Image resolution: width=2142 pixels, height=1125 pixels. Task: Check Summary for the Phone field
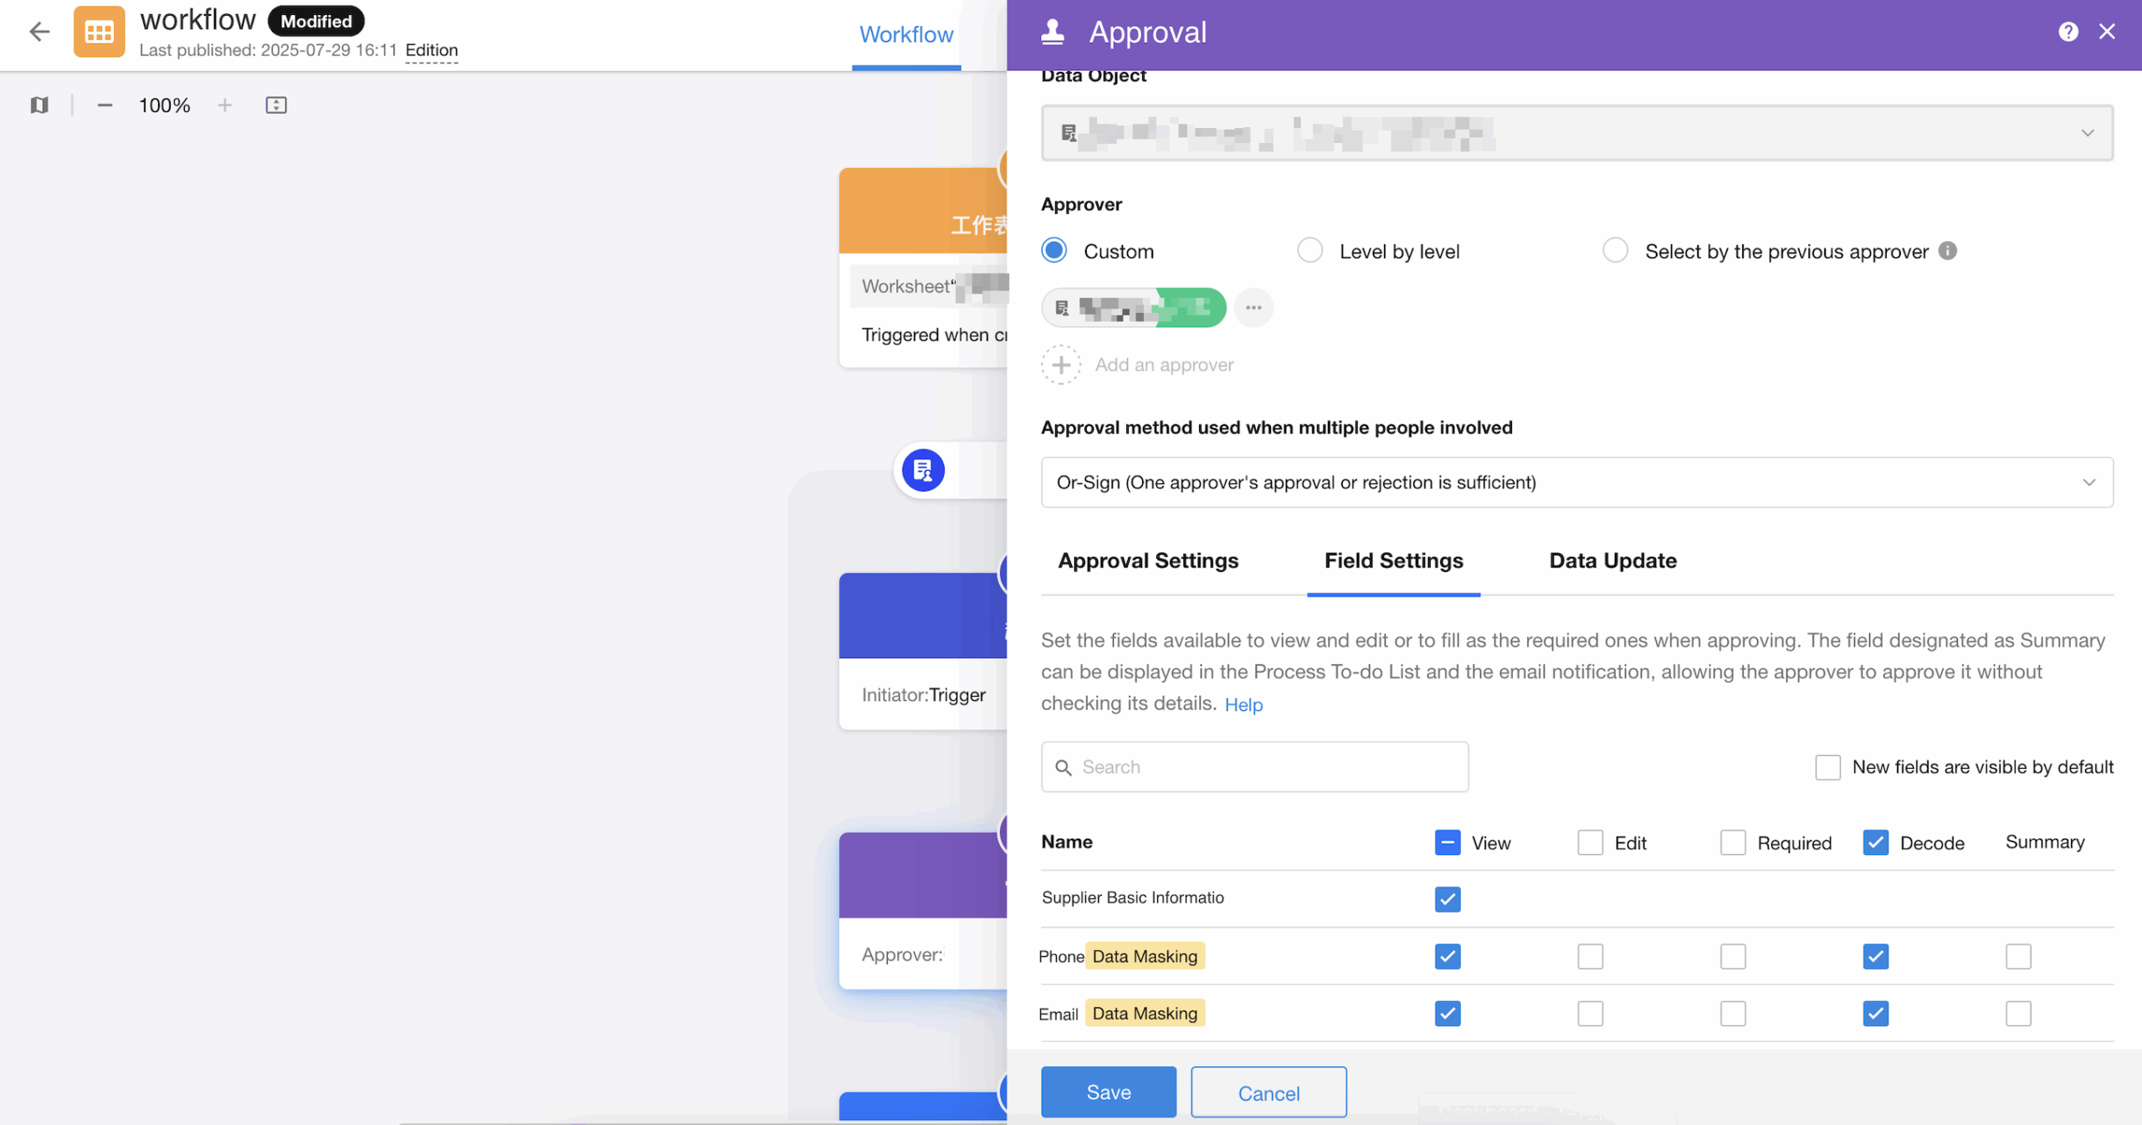(2018, 956)
